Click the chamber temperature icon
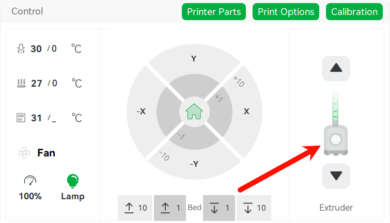The height and width of the screenshot is (223, 390). pos(21,118)
